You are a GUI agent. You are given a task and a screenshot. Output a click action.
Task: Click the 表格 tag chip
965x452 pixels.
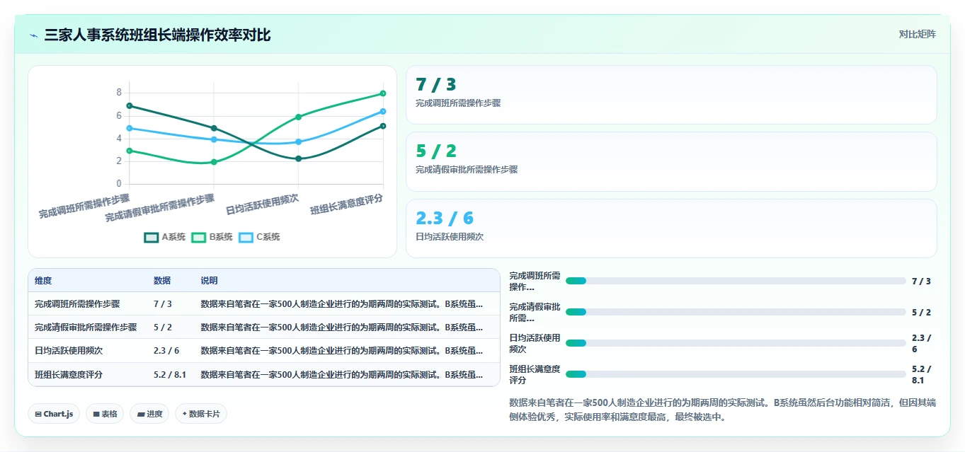pyautogui.click(x=105, y=414)
